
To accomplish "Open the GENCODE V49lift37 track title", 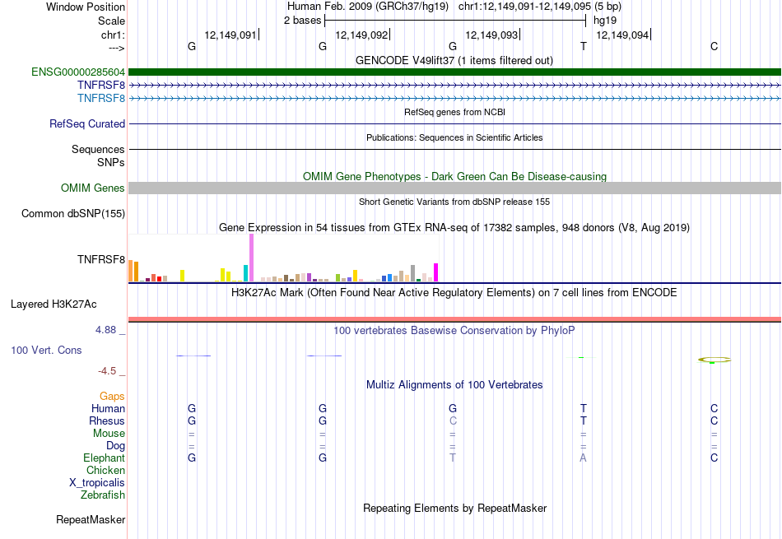I will [454, 60].
